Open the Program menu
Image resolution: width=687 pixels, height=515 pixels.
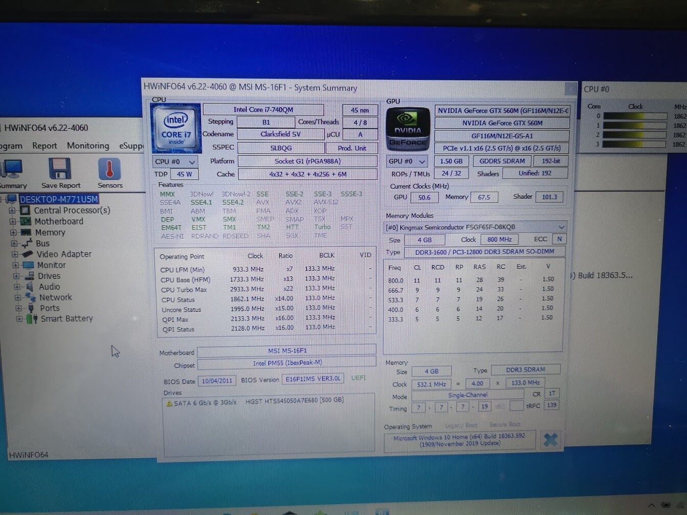click(11, 146)
